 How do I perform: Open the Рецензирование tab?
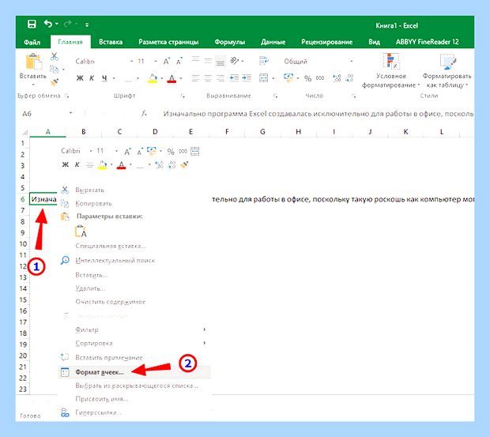(327, 42)
